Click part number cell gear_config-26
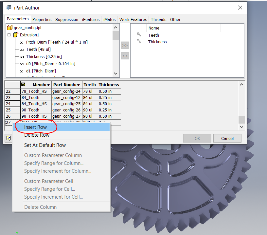The image size is (267, 235). pos(67,110)
